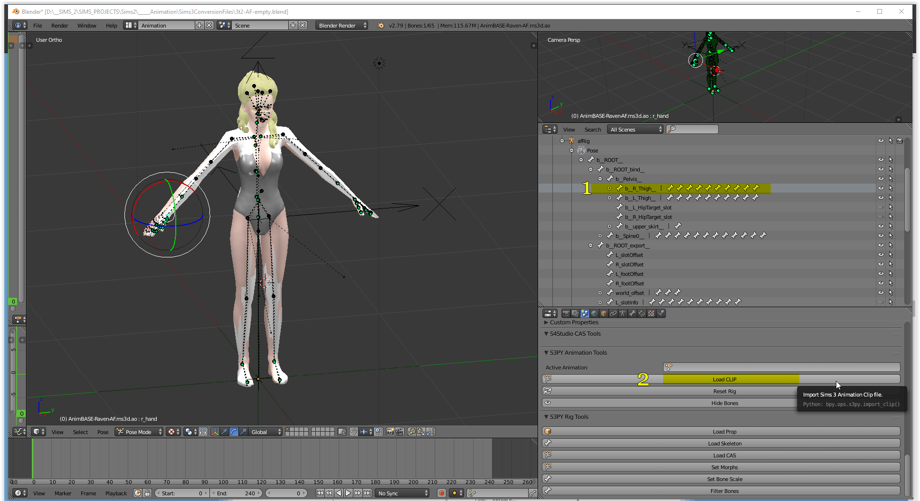Open the Texture properties checker icon
Screen dimensions: 920x501
point(651,313)
